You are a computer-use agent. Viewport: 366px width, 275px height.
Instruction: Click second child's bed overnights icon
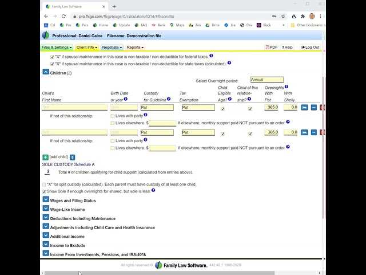304,132
